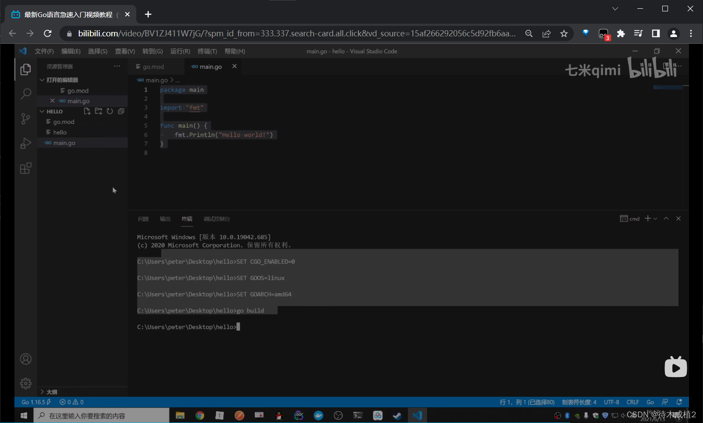Image resolution: width=703 pixels, height=423 pixels.
Task: Click bilibili play button overlay
Action: pos(675,367)
